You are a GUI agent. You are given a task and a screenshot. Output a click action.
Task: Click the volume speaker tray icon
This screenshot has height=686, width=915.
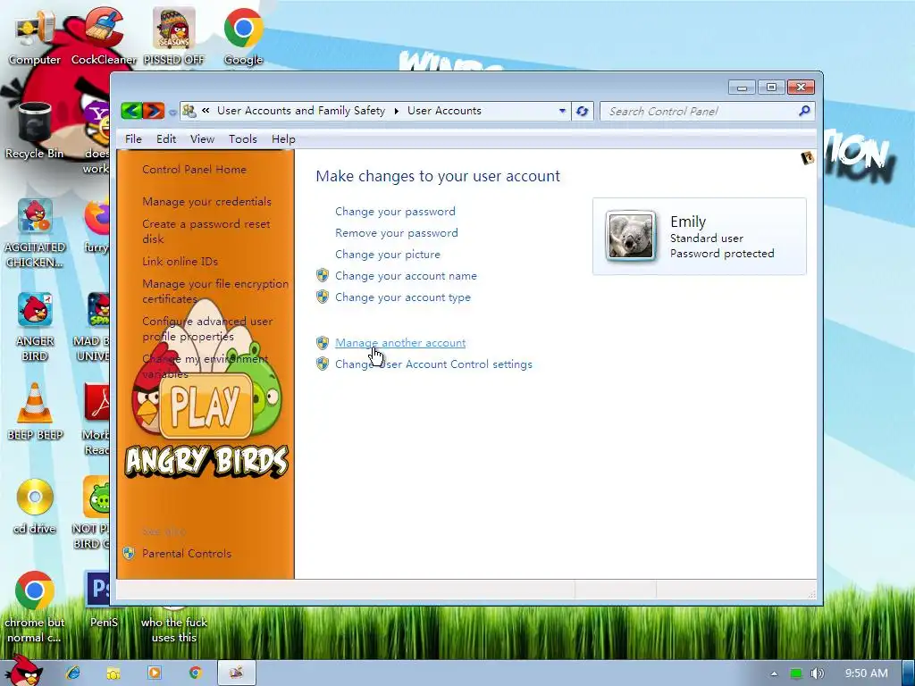coord(817,673)
